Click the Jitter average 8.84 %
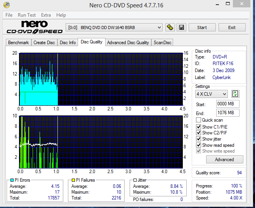Viewport: 255px width, 208px height. [177, 186]
